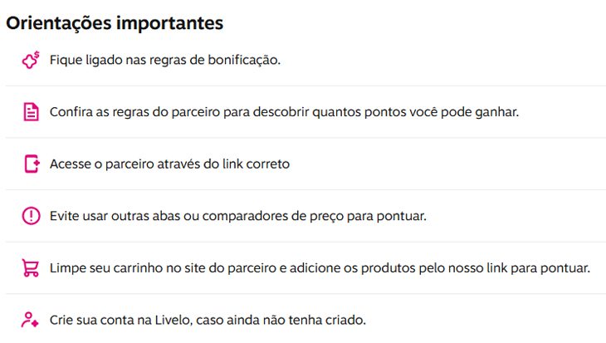Click the exclamation warning circle icon
The height and width of the screenshot is (343, 606).
click(31, 216)
